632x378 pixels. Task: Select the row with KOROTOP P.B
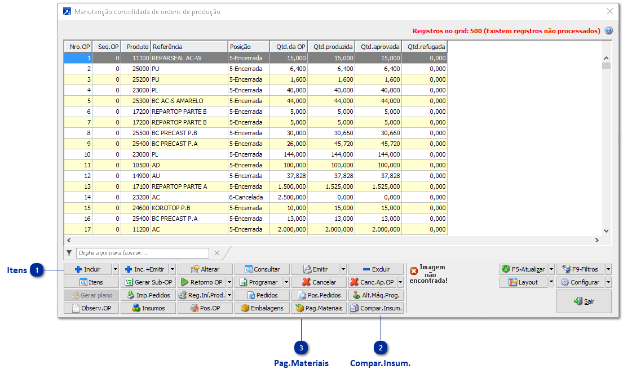[188, 208]
